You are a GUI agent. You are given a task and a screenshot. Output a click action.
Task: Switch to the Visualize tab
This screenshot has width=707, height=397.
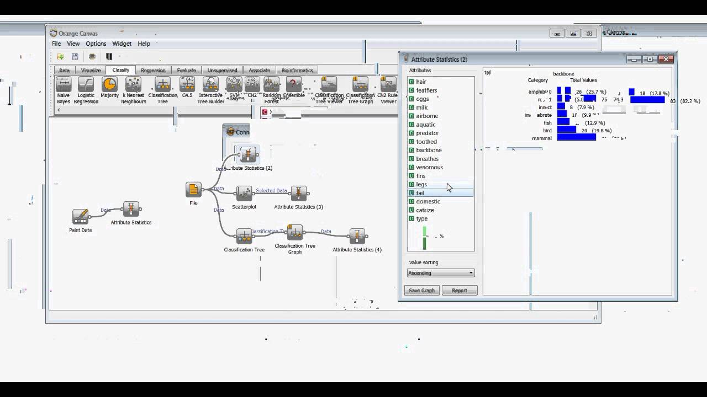tap(91, 71)
